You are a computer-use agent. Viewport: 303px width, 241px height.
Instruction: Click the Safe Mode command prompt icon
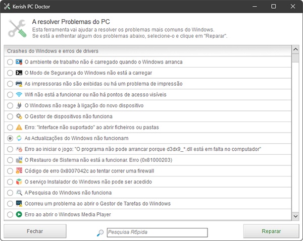[x=19, y=73]
